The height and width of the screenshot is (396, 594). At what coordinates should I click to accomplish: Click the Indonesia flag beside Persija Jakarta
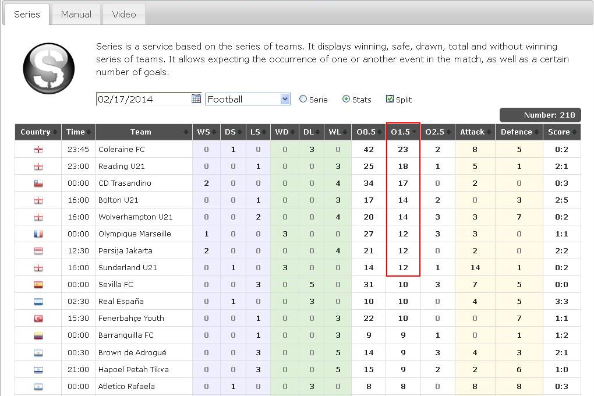[38, 251]
